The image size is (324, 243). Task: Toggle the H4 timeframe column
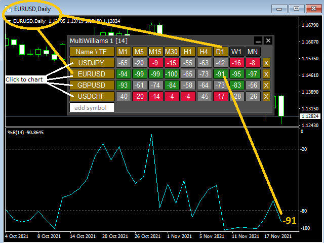point(204,52)
